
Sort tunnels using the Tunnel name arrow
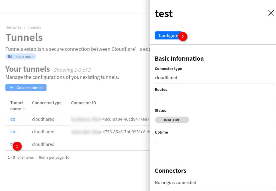24,109
